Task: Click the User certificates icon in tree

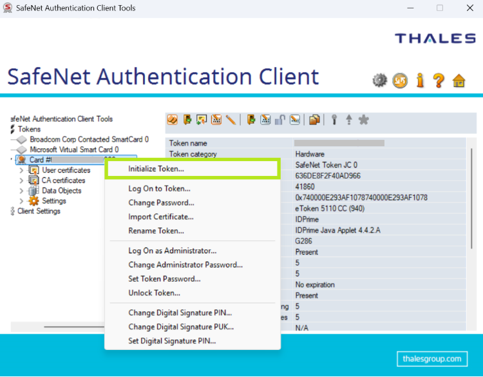Action: click(x=33, y=170)
